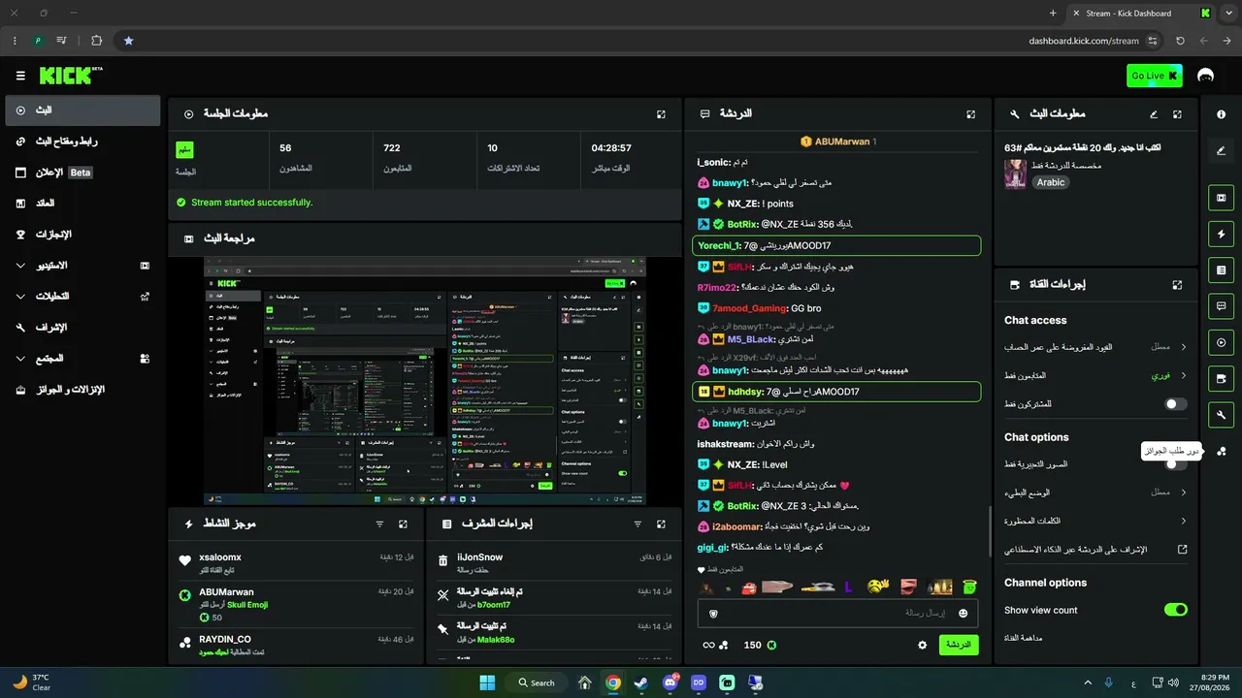Select the green halo emote
This screenshot has width=1242, height=698.
[x=968, y=587]
